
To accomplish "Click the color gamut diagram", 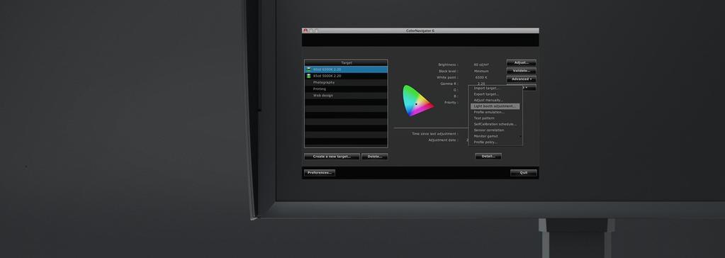I will 418,101.
